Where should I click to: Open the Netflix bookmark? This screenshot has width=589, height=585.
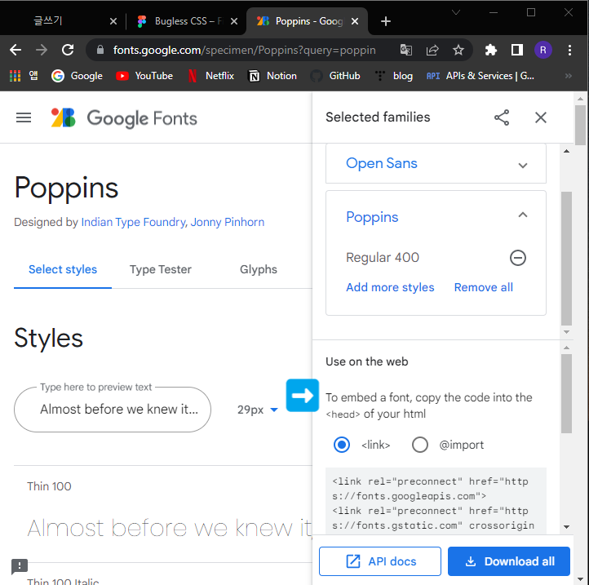pyautogui.click(x=211, y=76)
